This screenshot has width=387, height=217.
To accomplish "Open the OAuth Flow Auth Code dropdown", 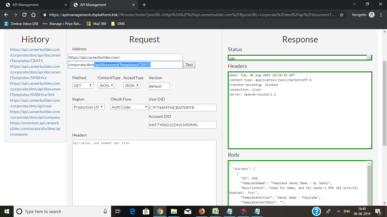I will pos(129,107).
